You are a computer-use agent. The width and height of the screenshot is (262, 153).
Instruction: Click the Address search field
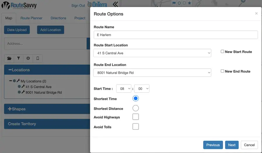pos(45,44)
